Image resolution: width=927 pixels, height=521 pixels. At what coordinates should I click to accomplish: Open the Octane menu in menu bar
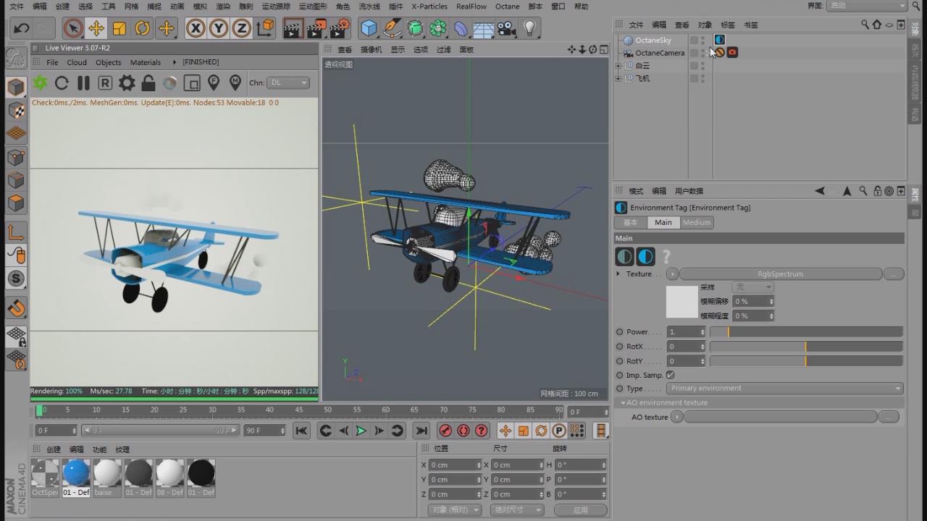coord(507,7)
